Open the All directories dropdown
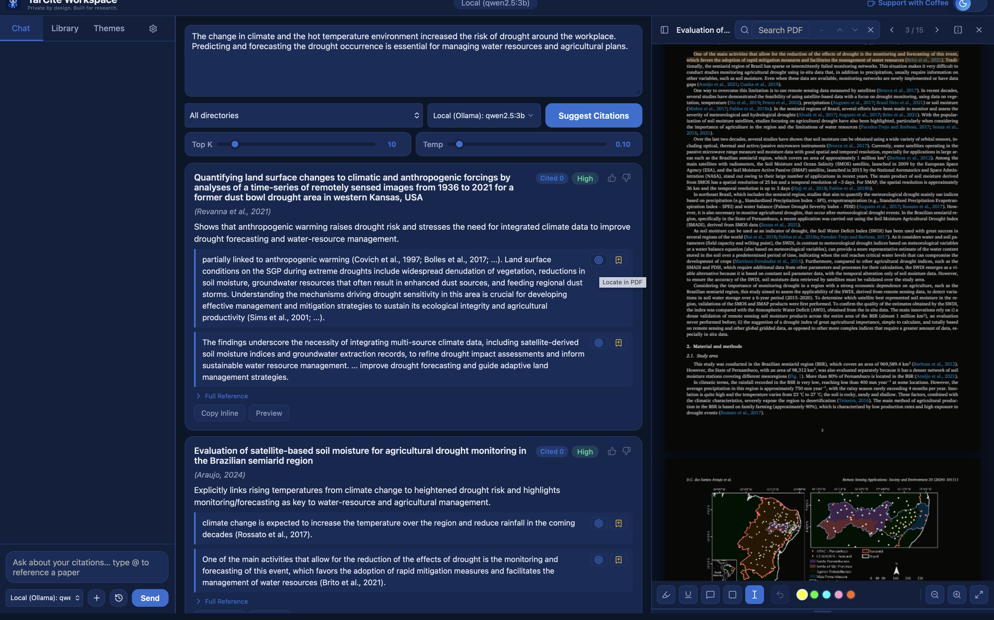Viewport: 994px width, 620px height. [x=304, y=115]
